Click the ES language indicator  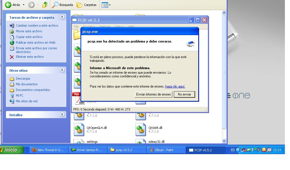233,150
